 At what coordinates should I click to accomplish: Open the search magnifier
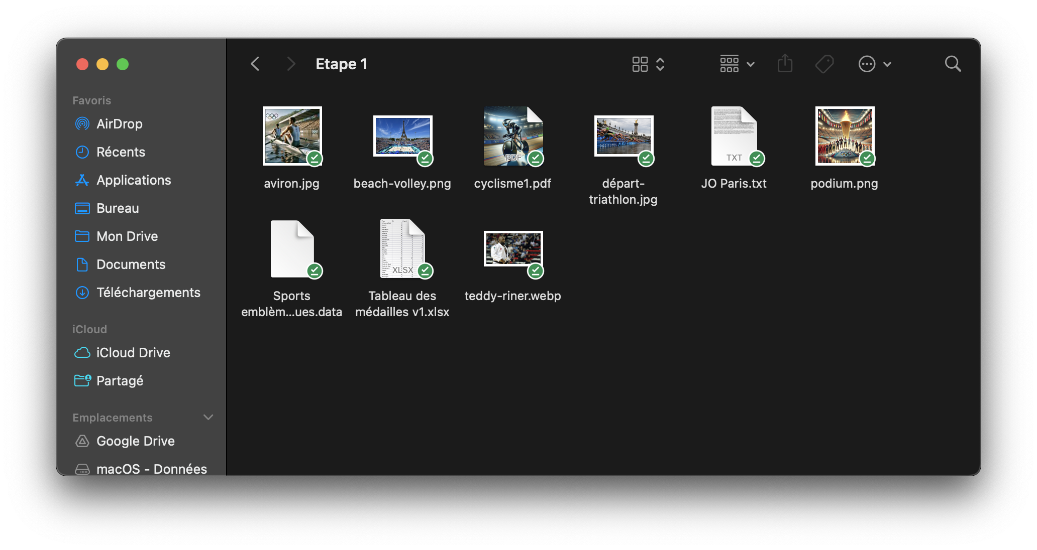coord(953,64)
